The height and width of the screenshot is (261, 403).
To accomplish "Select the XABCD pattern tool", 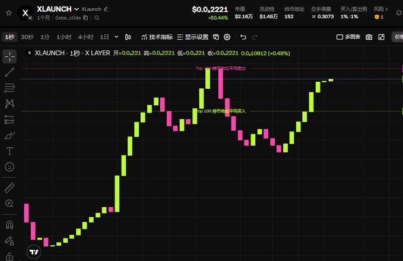I will (x=9, y=104).
